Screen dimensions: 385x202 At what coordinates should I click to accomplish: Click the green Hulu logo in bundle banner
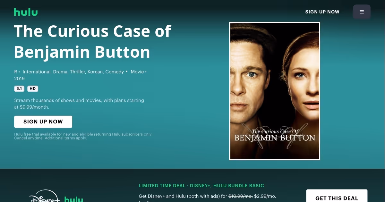(x=74, y=199)
